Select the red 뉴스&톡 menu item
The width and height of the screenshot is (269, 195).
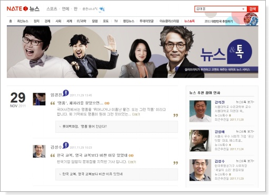(189, 21)
